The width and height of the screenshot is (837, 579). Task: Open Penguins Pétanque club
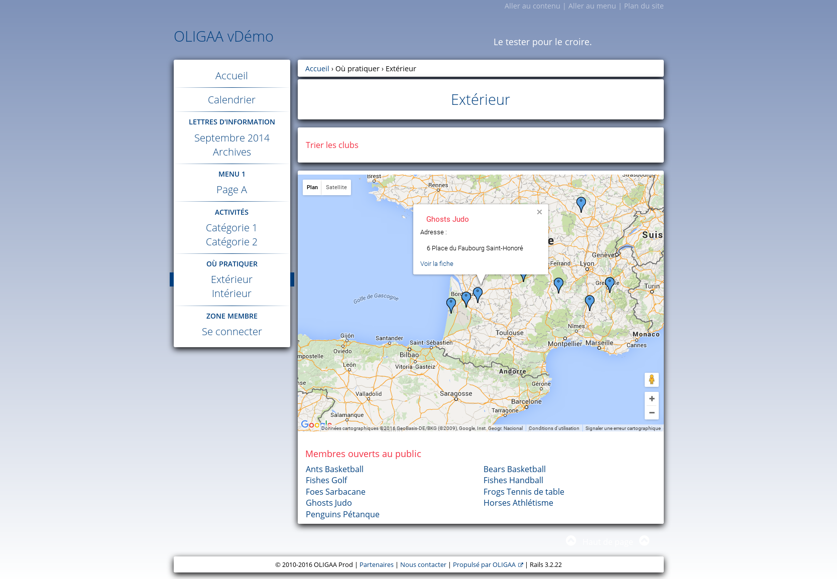pyautogui.click(x=342, y=514)
